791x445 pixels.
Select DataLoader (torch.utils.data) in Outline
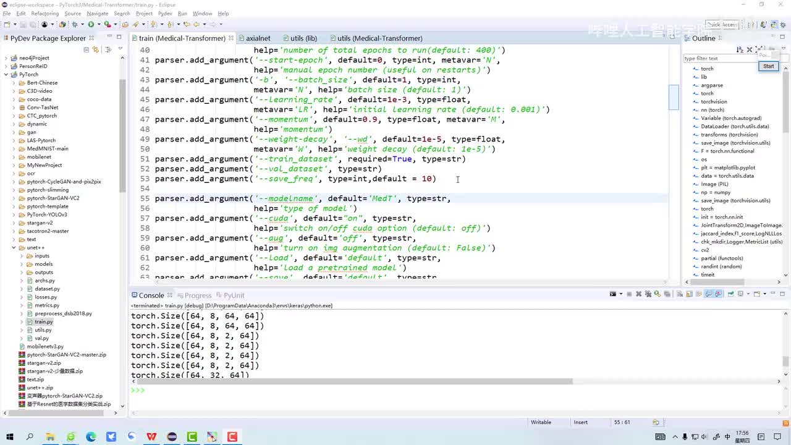pyautogui.click(x=735, y=126)
